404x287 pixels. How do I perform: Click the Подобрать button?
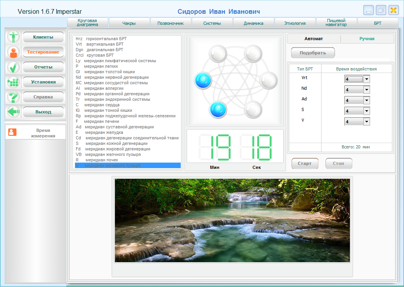click(313, 53)
